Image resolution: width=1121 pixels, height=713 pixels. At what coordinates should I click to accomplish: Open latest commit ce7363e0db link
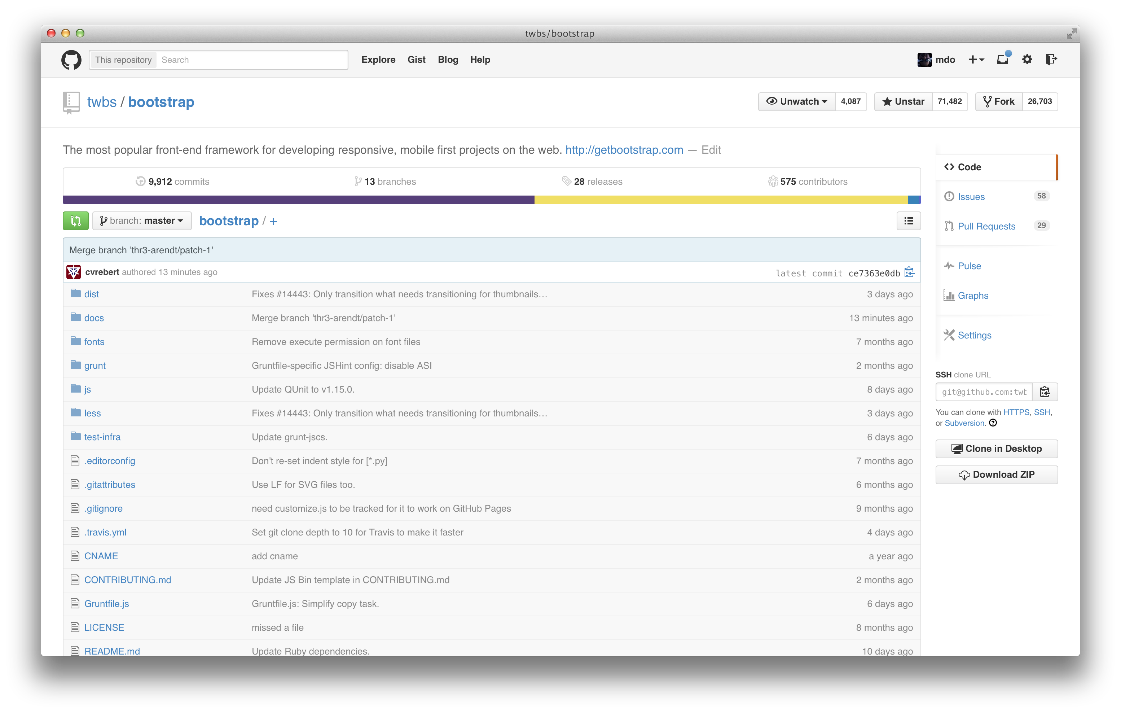tap(874, 274)
